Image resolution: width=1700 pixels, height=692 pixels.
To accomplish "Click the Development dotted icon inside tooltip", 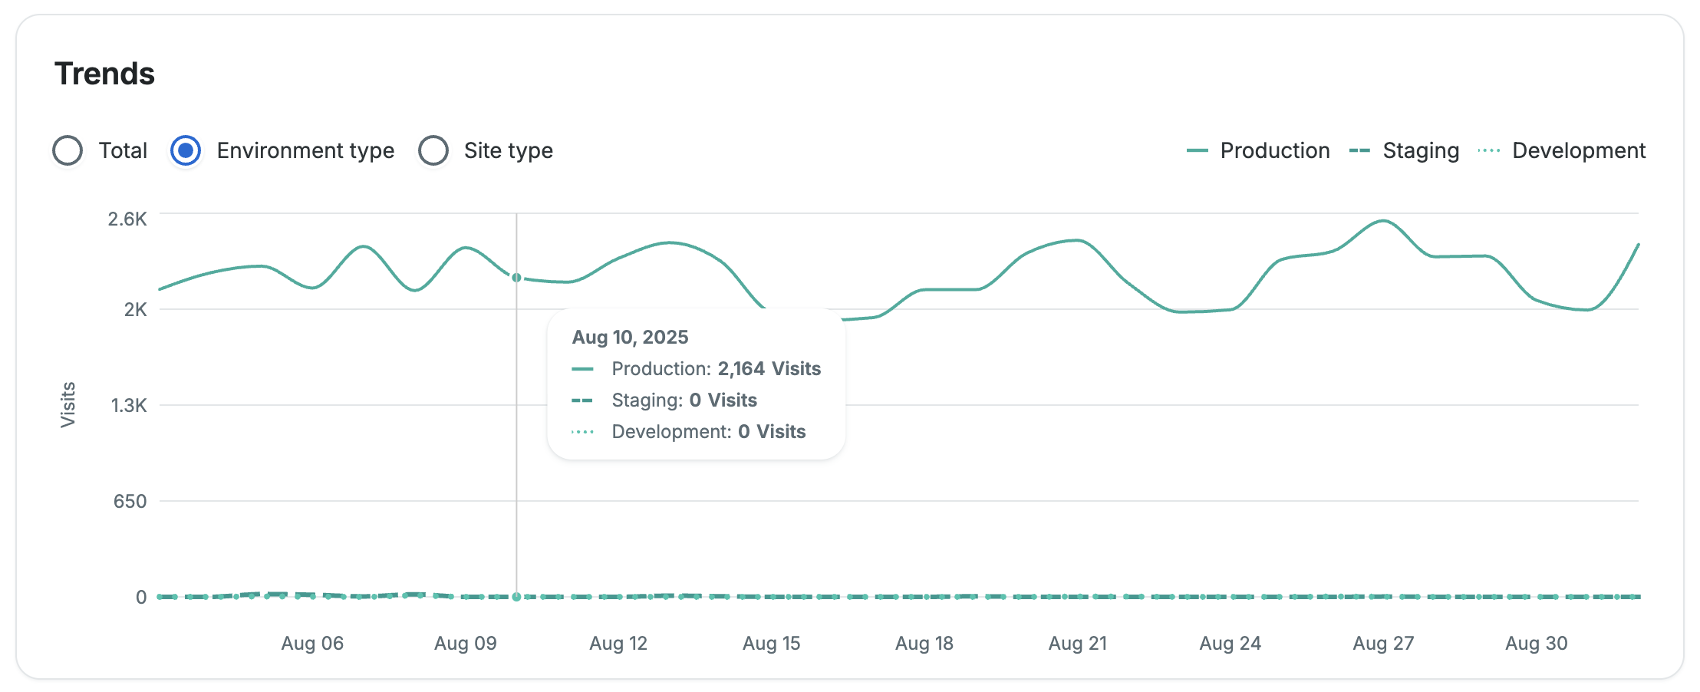I will point(583,432).
